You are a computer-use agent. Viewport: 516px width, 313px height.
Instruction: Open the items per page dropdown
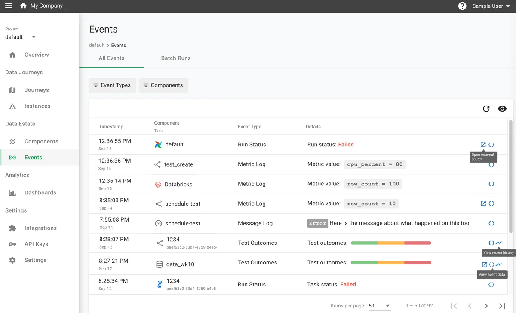coord(379,306)
